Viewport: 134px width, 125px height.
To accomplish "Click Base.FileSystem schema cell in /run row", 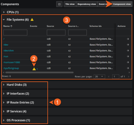I will [x=101, y=56].
